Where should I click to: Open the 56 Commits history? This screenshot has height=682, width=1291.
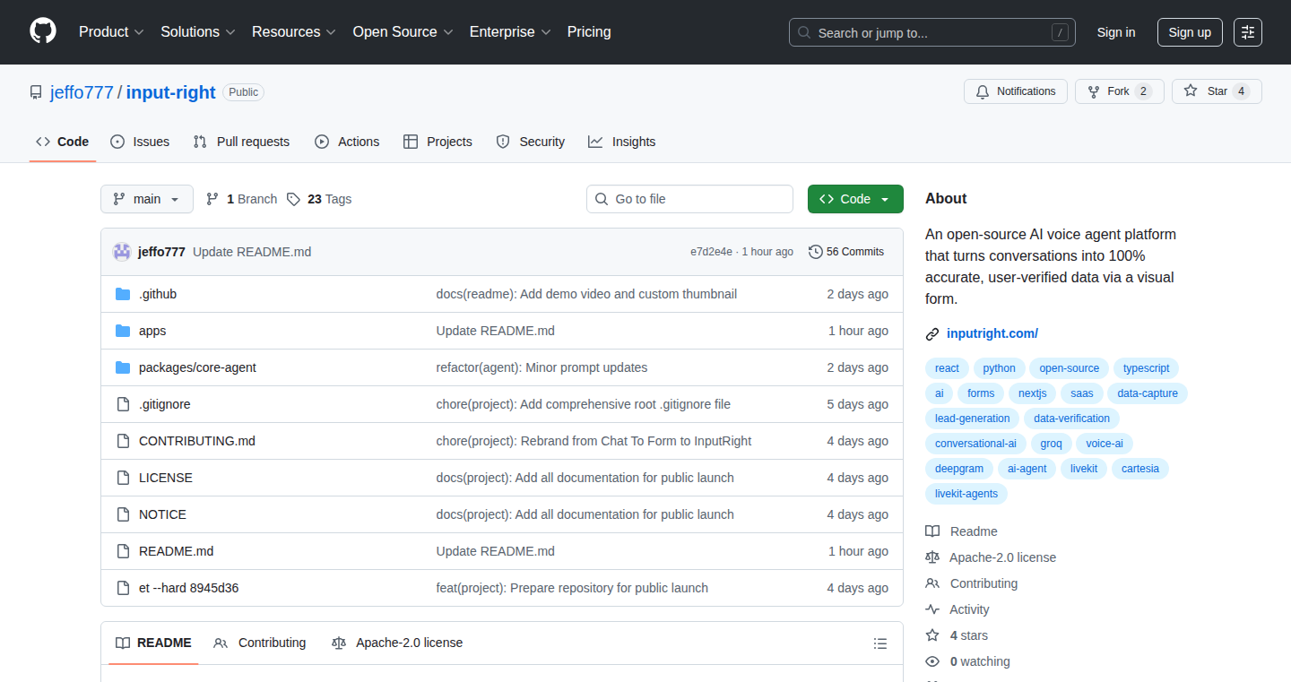point(846,252)
